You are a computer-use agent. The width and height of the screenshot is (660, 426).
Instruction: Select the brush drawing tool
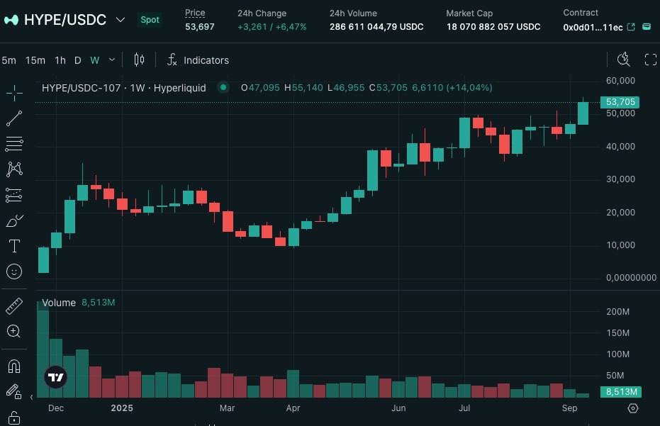point(14,220)
